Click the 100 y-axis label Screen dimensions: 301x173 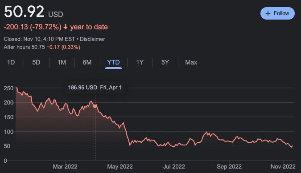coord(8,132)
